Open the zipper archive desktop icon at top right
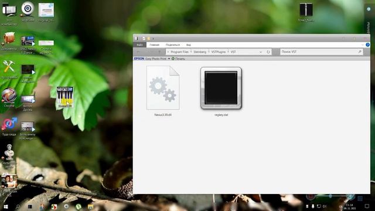 [306, 12]
